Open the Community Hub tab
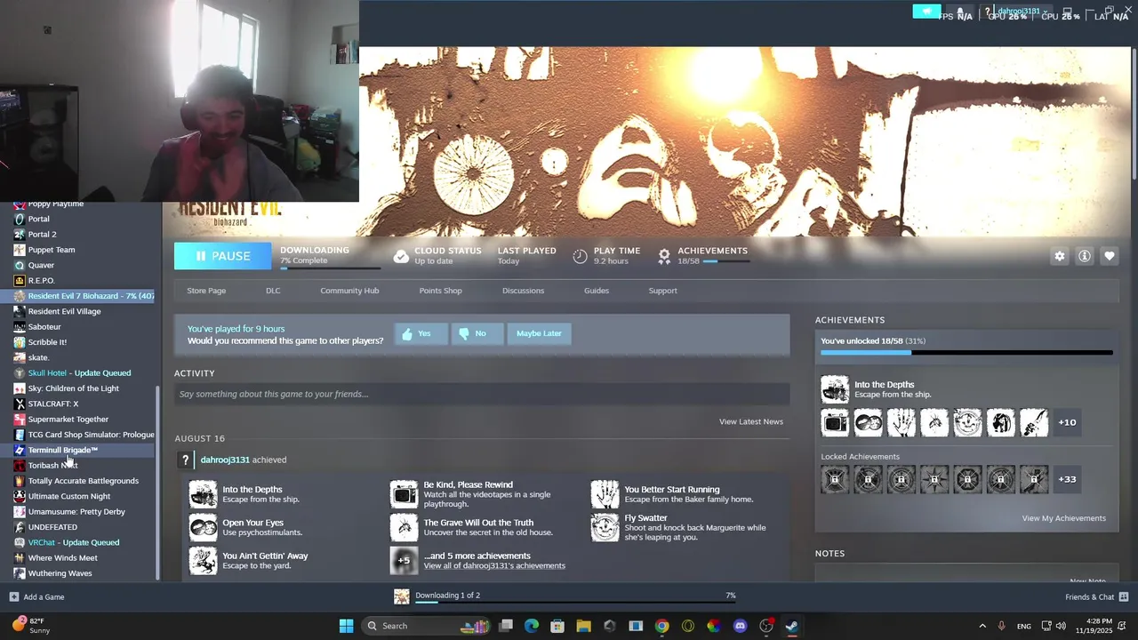The height and width of the screenshot is (640, 1138). (x=349, y=291)
